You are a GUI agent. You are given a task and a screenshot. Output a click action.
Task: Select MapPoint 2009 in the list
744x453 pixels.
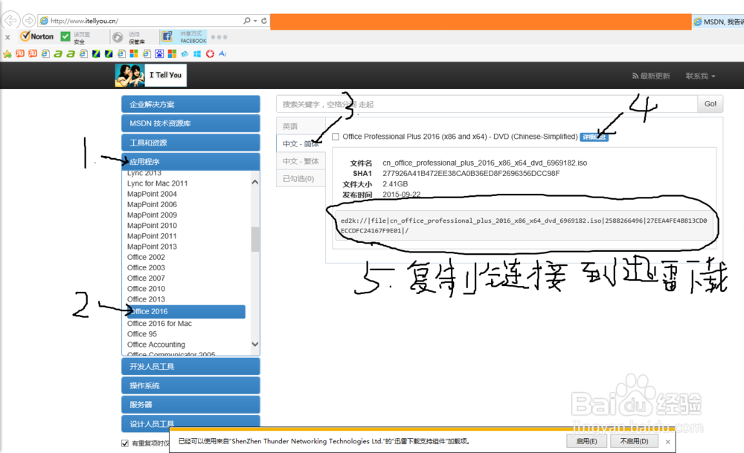click(x=152, y=215)
